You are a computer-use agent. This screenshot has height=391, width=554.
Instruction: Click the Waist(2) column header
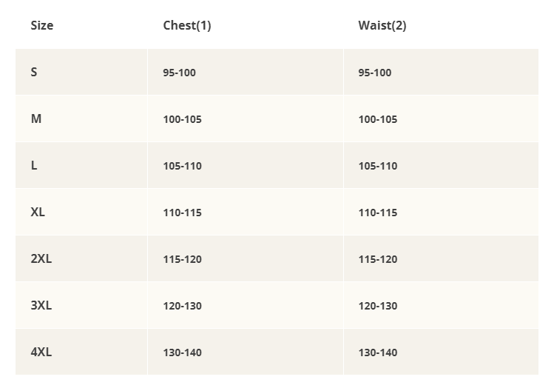pyautogui.click(x=382, y=25)
